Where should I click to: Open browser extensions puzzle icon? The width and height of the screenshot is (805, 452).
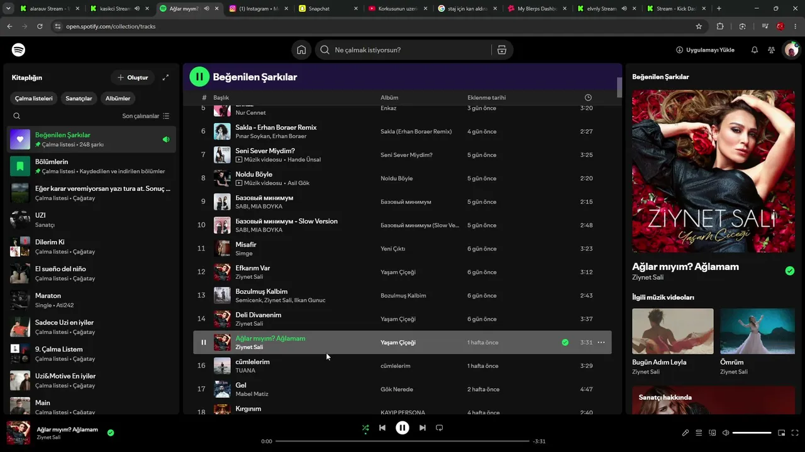pos(720,26)
